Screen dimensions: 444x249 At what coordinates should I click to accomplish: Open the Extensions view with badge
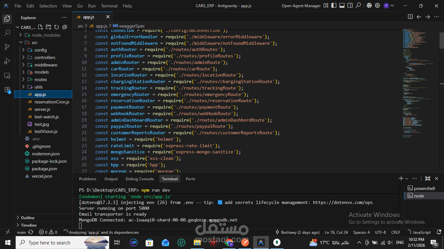coord(7,90)
